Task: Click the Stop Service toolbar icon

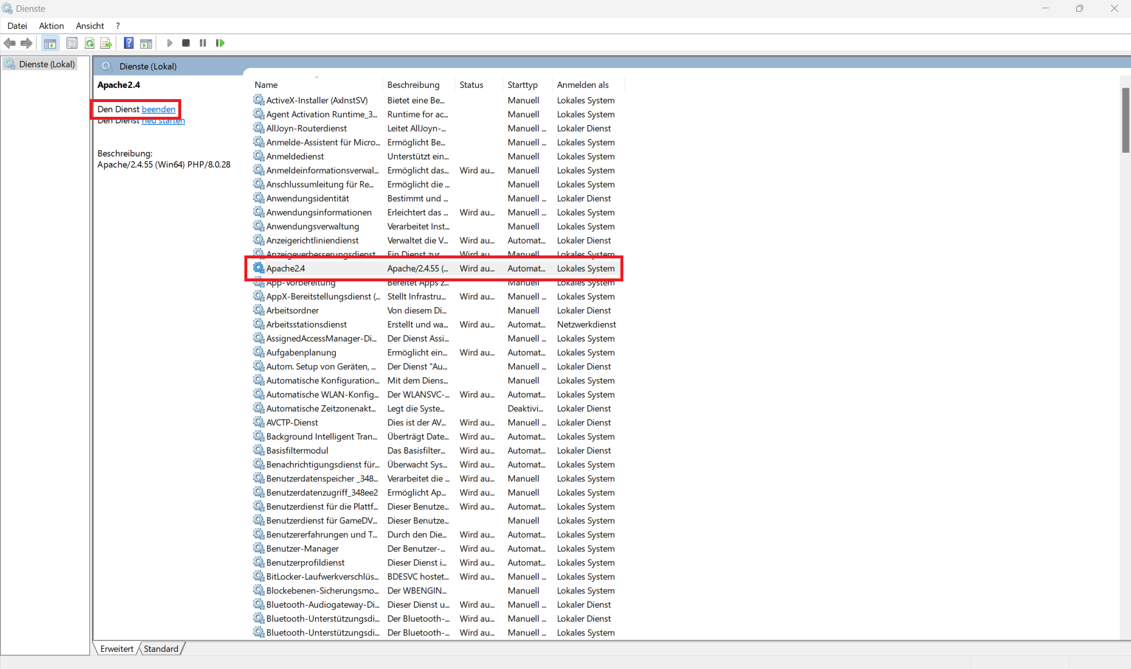Action: point(186,43)
